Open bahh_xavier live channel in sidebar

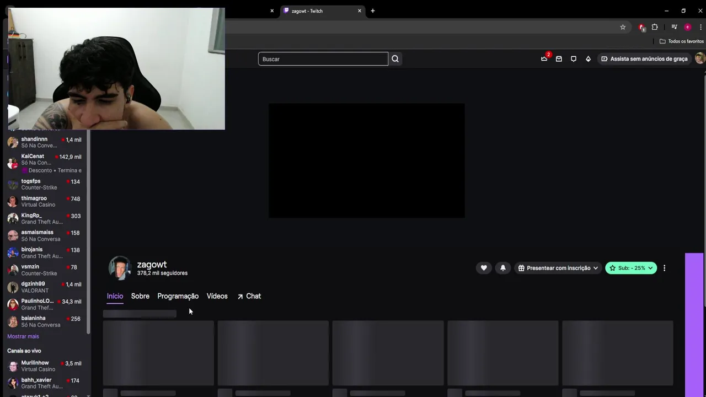pyautogui.click(x=44, y=383)
